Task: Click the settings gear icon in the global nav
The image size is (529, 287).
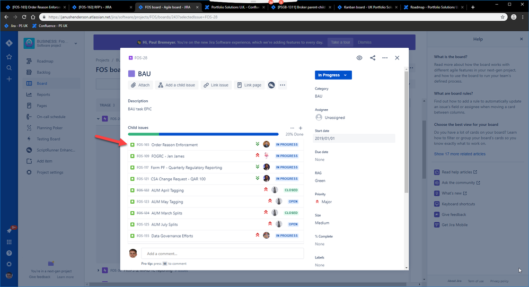Action: tap(9, 264)
